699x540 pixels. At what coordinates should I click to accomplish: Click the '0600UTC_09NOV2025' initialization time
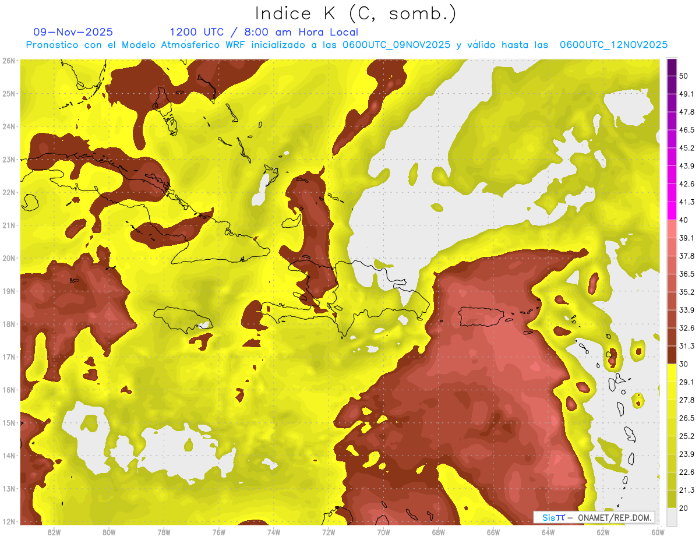pos(397,45)
